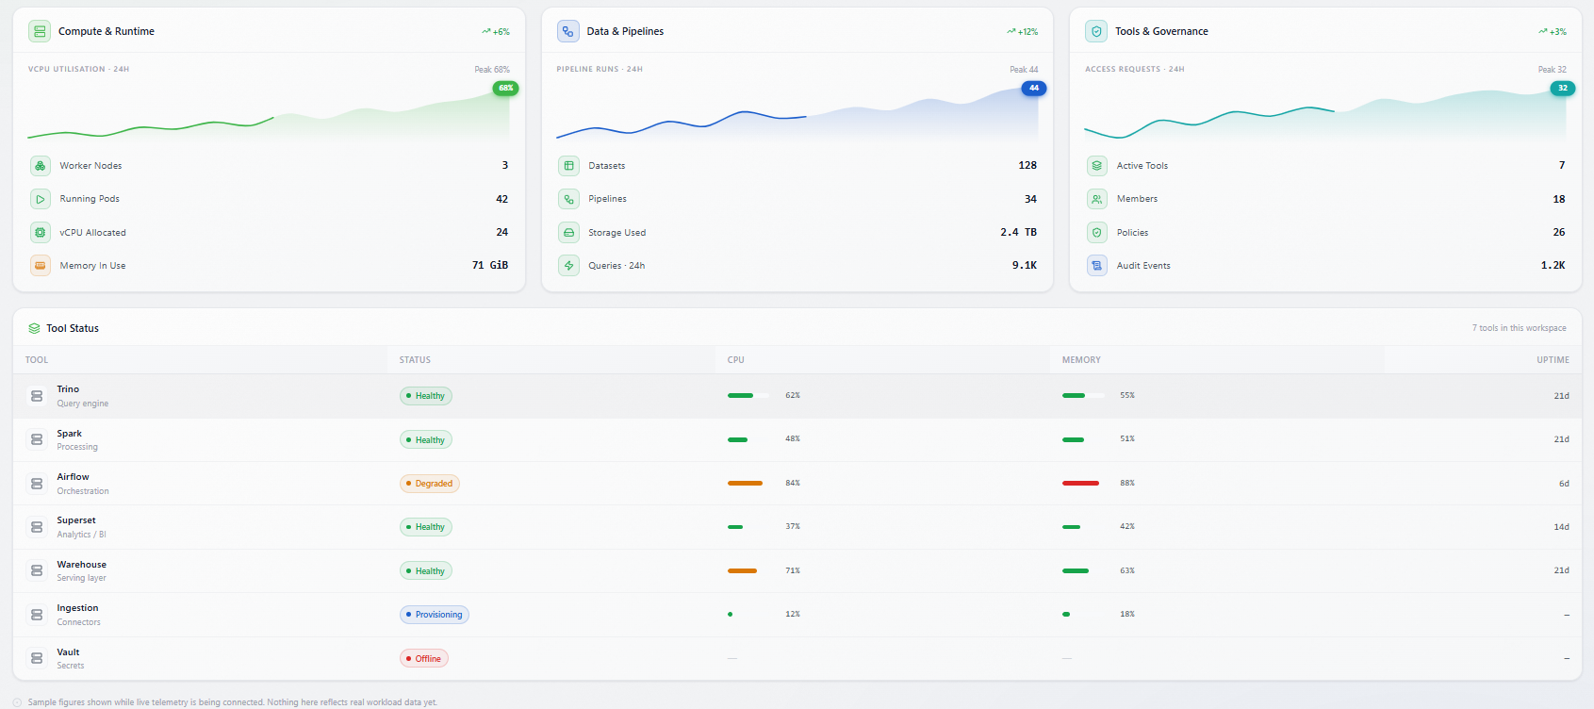
Task: Click the Storage Used drive icon
Action: pyautogui.click(x=569, y=232)
